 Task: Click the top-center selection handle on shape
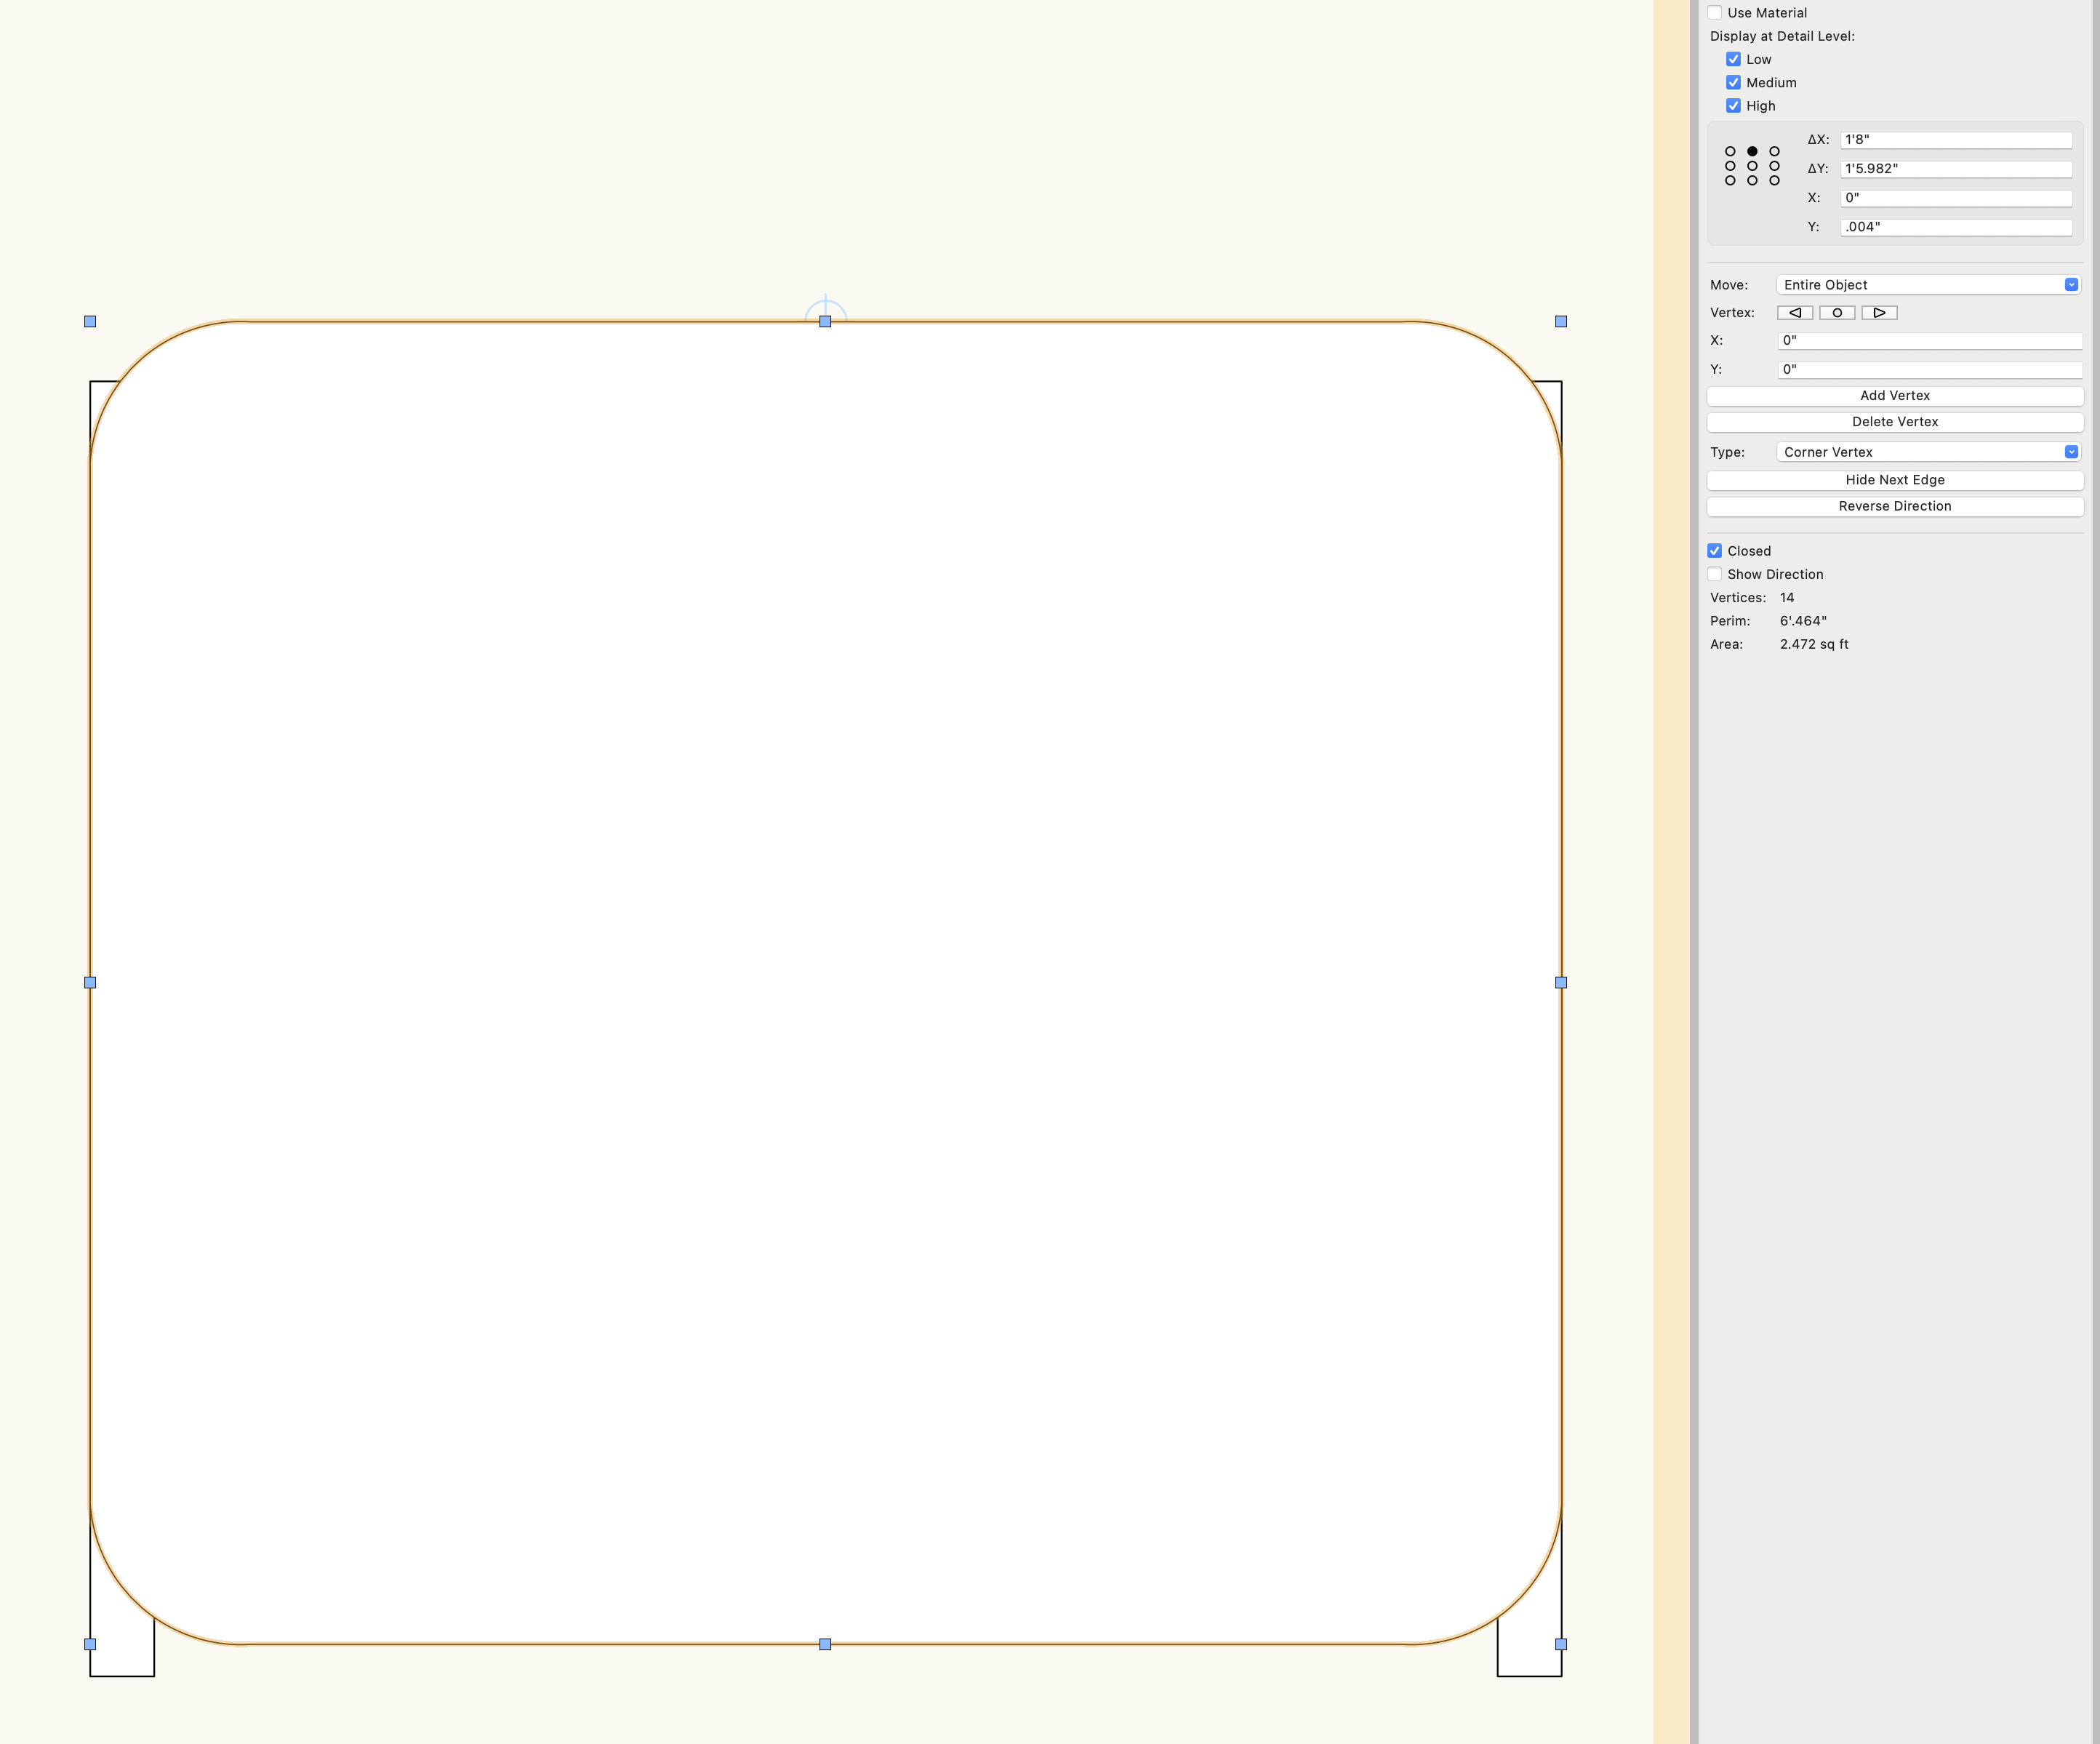[x=825, y=322]
